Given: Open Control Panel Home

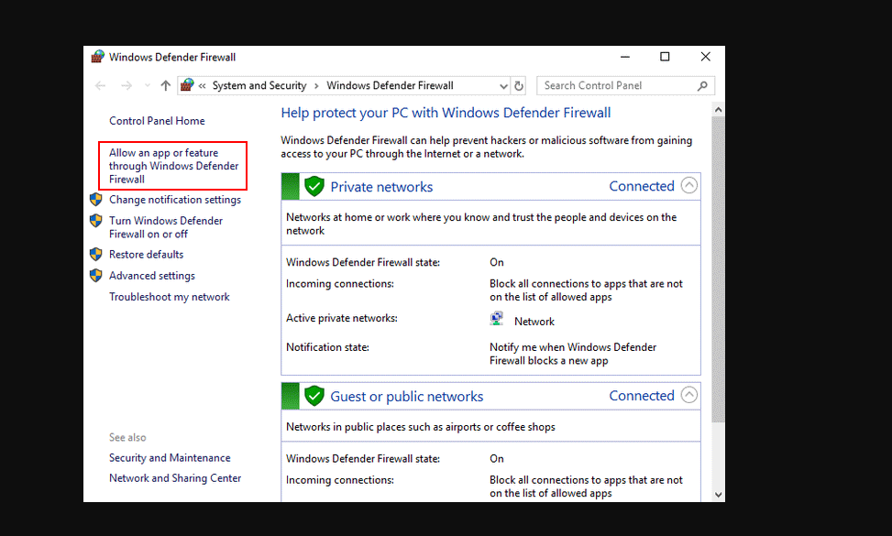Looking at the screenshot, I should (157, 121).
